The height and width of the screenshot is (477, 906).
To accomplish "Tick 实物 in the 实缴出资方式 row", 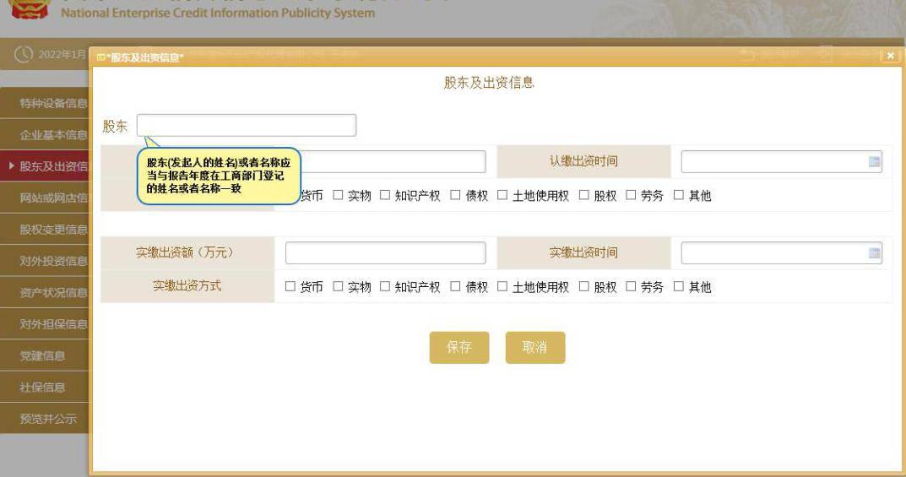I will pos(338,286).
